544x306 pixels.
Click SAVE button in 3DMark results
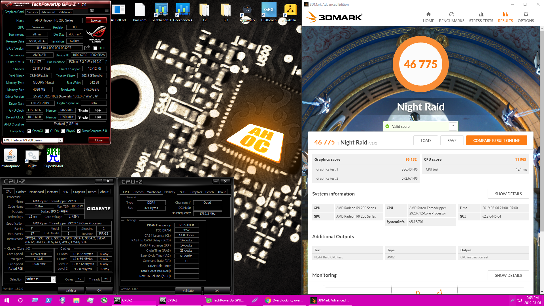452,141
